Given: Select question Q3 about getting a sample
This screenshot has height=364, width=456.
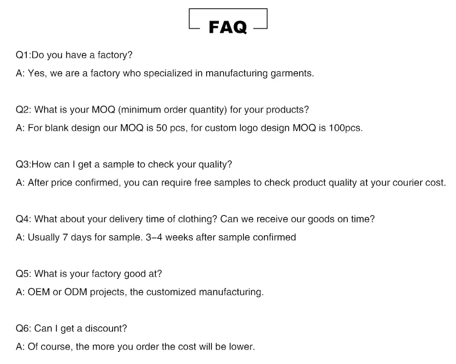Looking at the screenshot, I should point(123,165).
